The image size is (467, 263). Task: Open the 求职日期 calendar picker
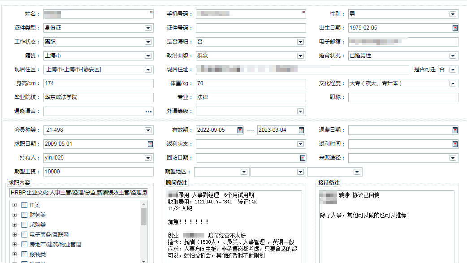[150, 144]
